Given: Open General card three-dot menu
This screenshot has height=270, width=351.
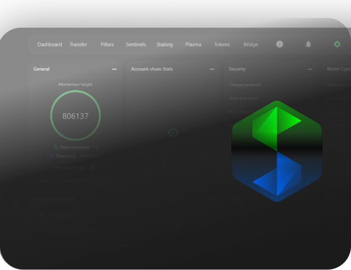Looking at the screenshot, I should point(114,69).
